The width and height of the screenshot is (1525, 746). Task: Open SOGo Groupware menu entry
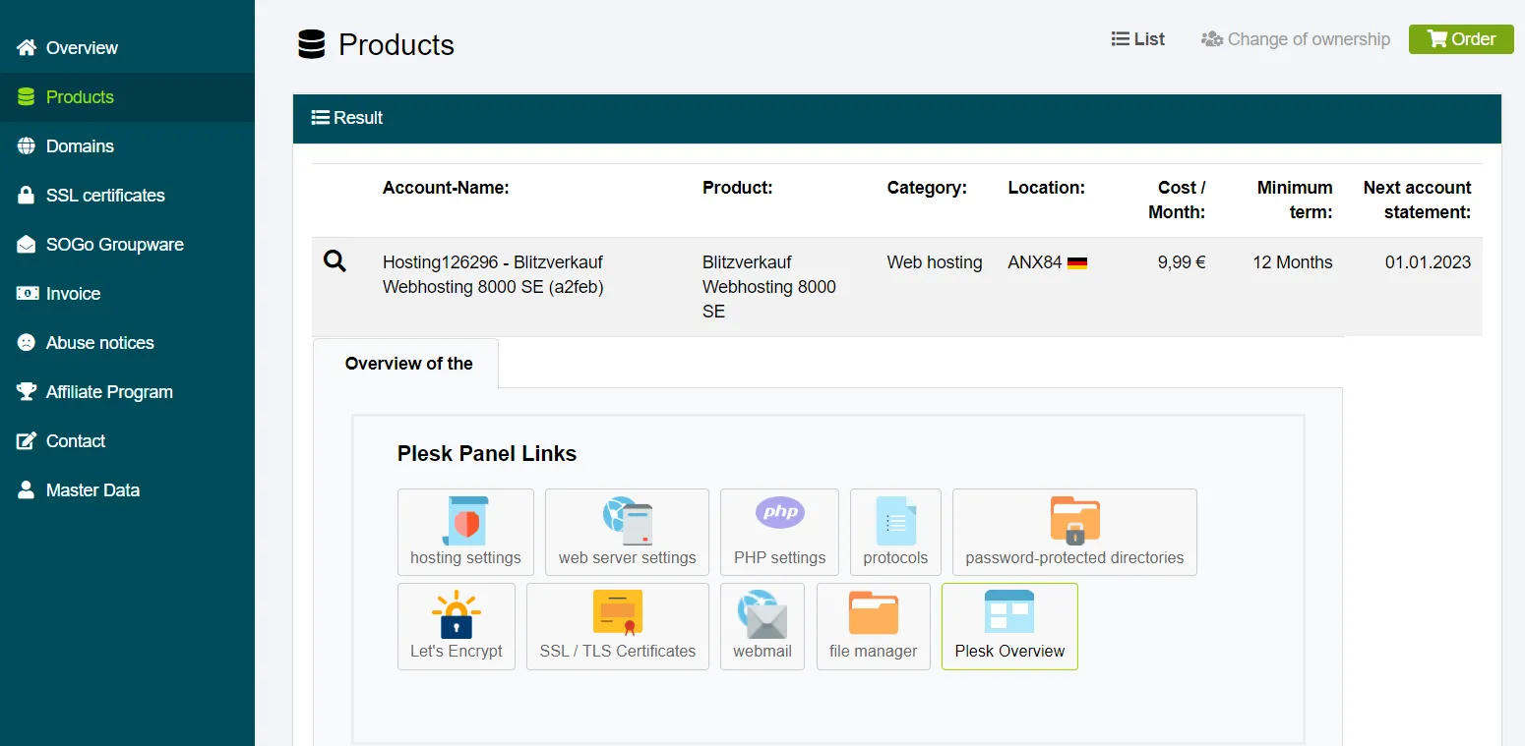pyautogui.click(x=127, y=245)
